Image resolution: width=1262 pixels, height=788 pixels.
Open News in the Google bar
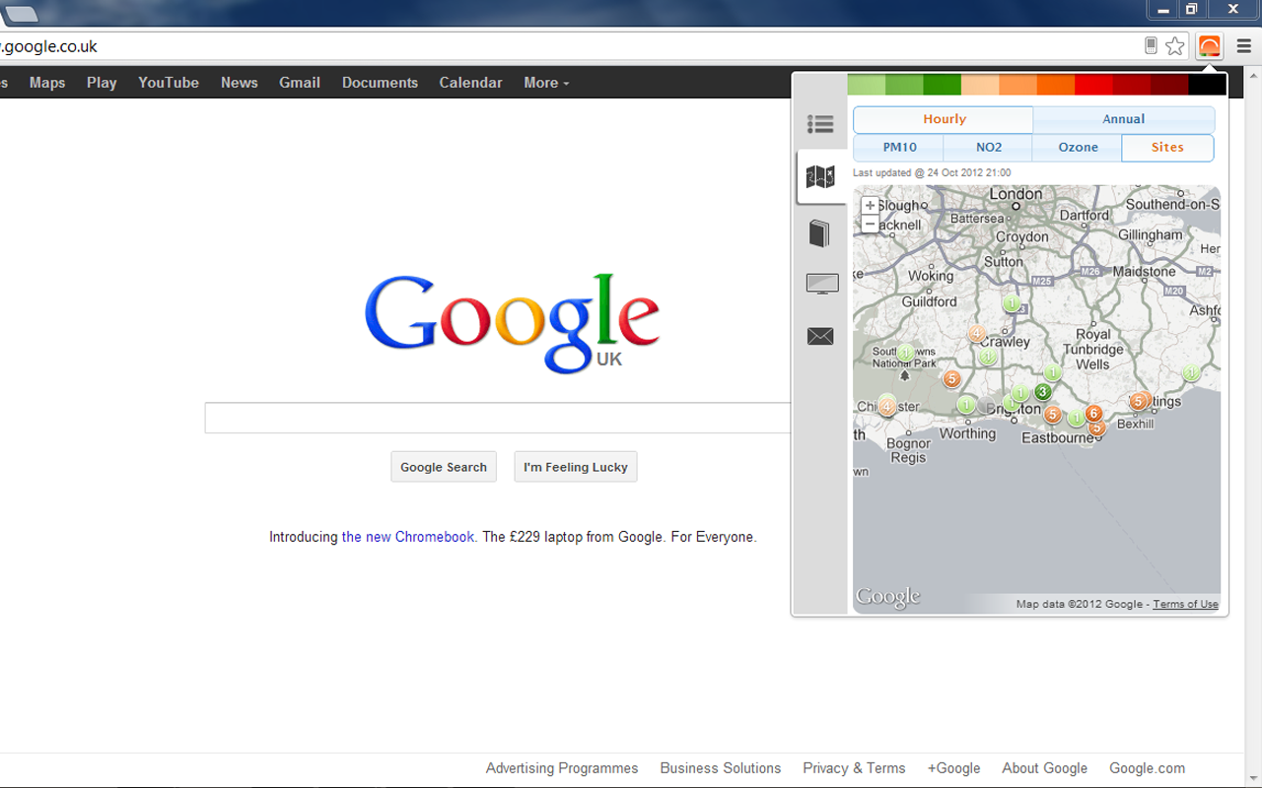click(240, 83)
